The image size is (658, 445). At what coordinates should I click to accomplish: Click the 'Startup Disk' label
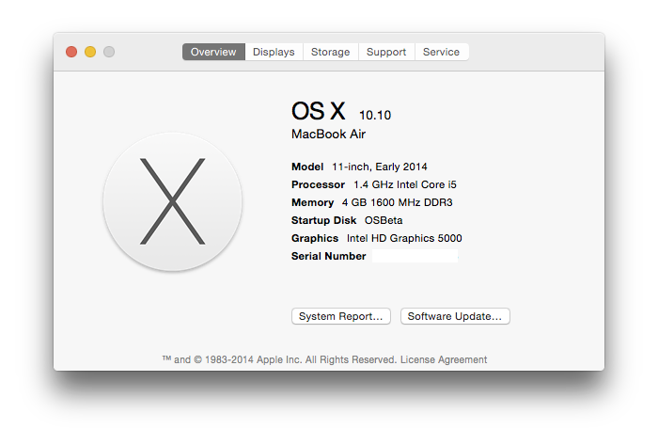323,220
